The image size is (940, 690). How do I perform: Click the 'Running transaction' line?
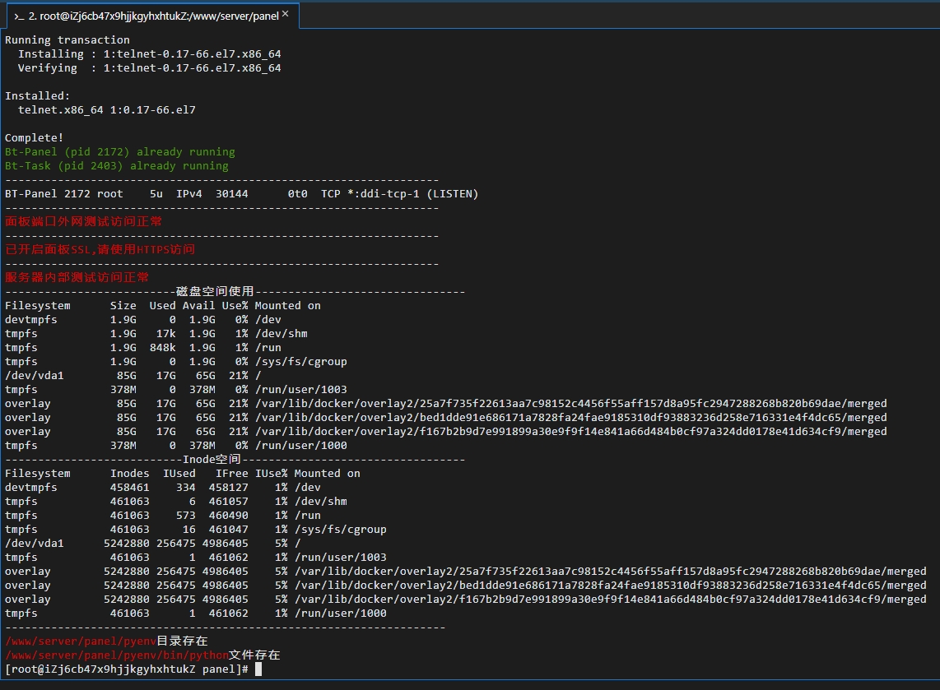(67, 39)
